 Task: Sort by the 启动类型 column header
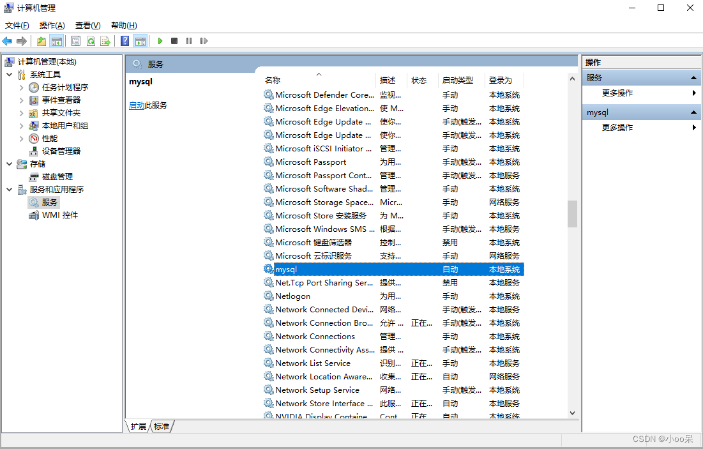click(462, 80)
